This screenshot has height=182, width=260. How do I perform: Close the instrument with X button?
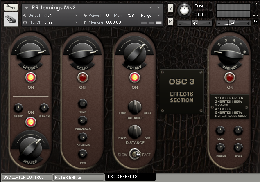[255, 4]
